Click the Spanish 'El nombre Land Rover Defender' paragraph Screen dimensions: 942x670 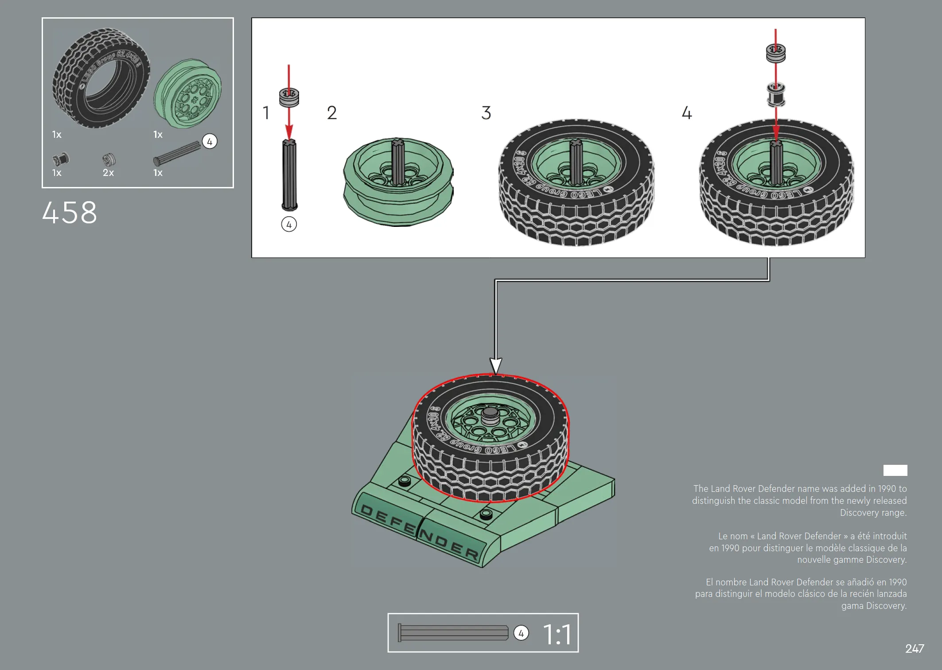[801, 594]
